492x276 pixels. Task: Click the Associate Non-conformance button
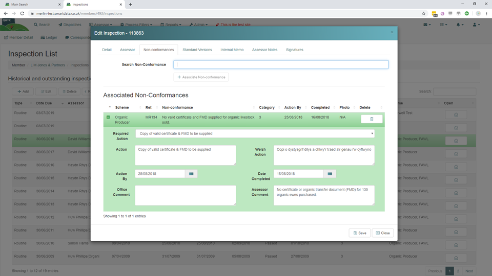point(201,77)
